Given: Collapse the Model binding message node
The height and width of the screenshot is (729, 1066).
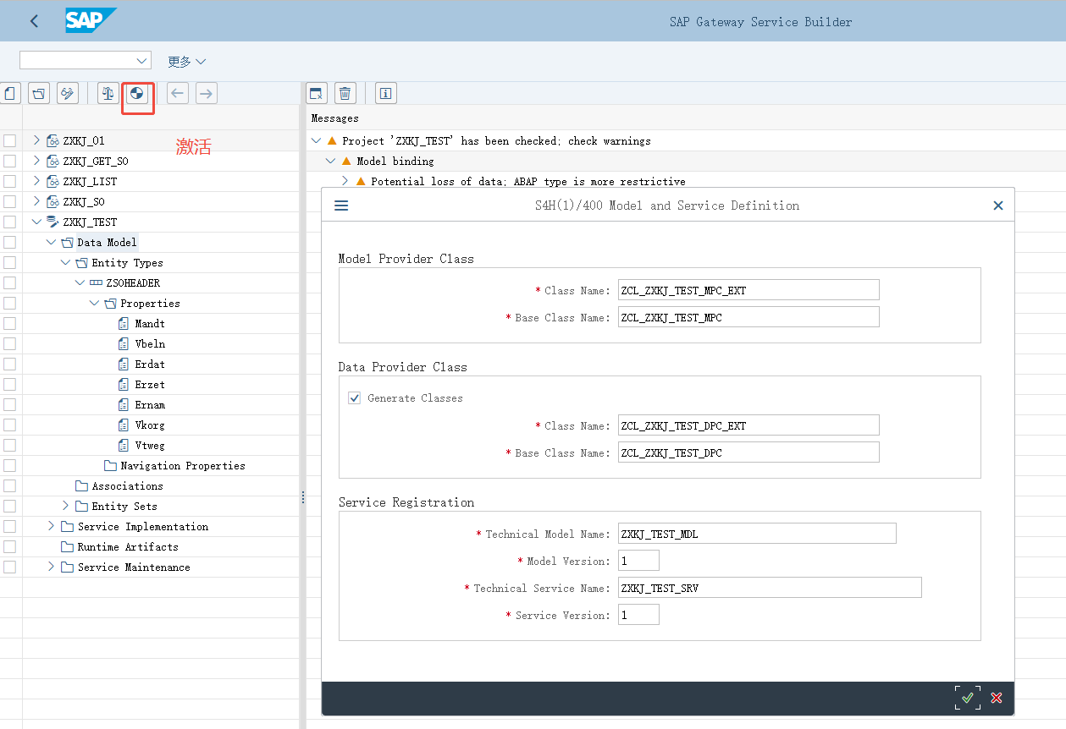Looking at the screenshot, I should click(x=330, y=161).
